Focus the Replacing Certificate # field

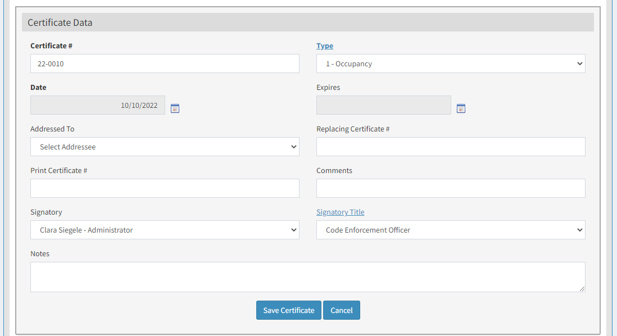tap(451, 147)
